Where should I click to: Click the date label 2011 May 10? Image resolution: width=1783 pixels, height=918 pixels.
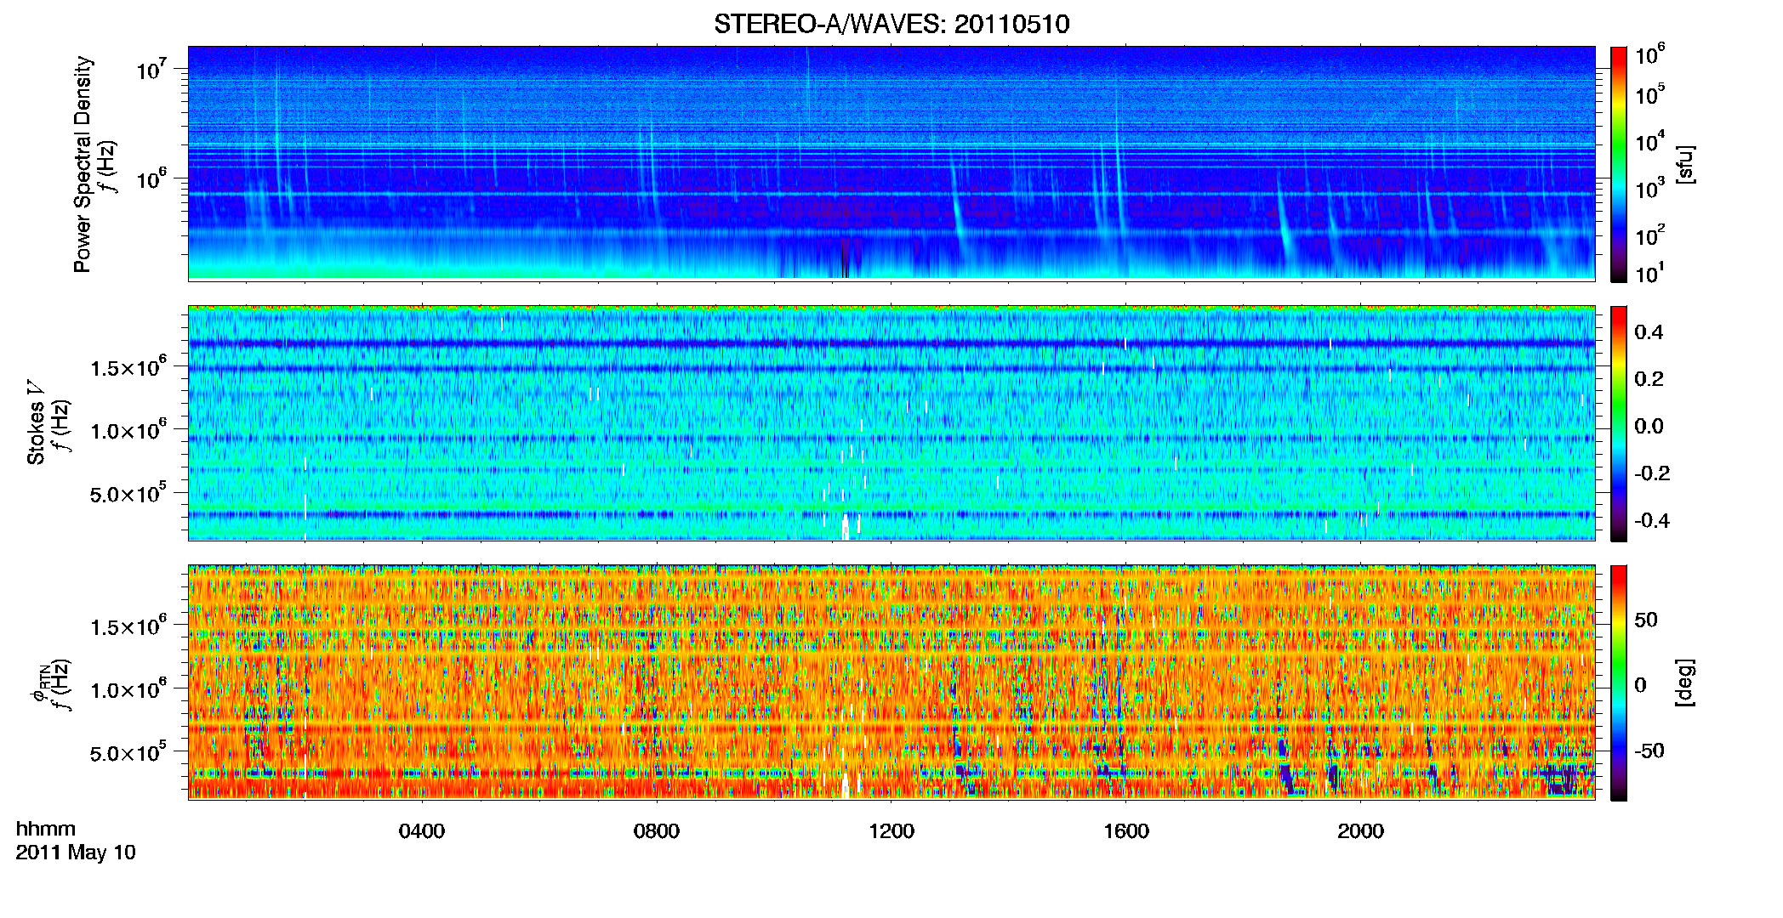point(76,853)
